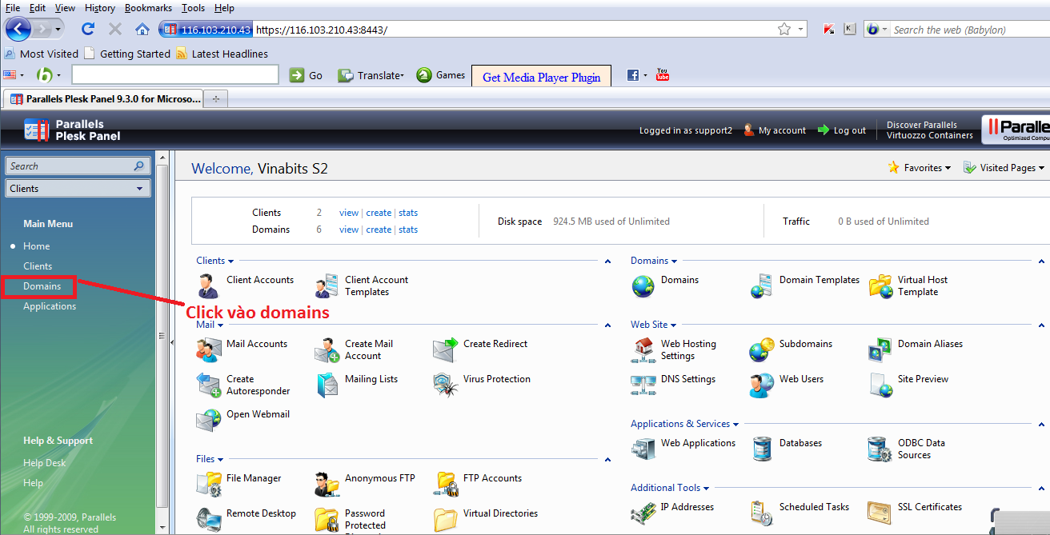Open the Tools menu
This screenshot has height=535, width=1050.
point(193,8)
